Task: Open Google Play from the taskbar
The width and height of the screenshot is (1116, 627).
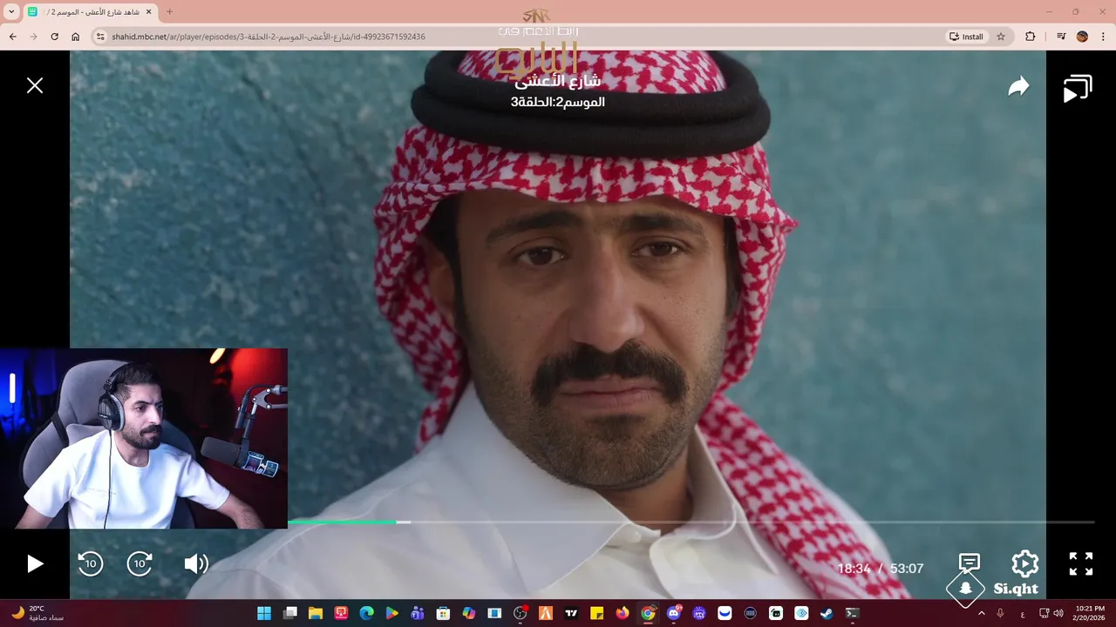Action: coord(392,613)
